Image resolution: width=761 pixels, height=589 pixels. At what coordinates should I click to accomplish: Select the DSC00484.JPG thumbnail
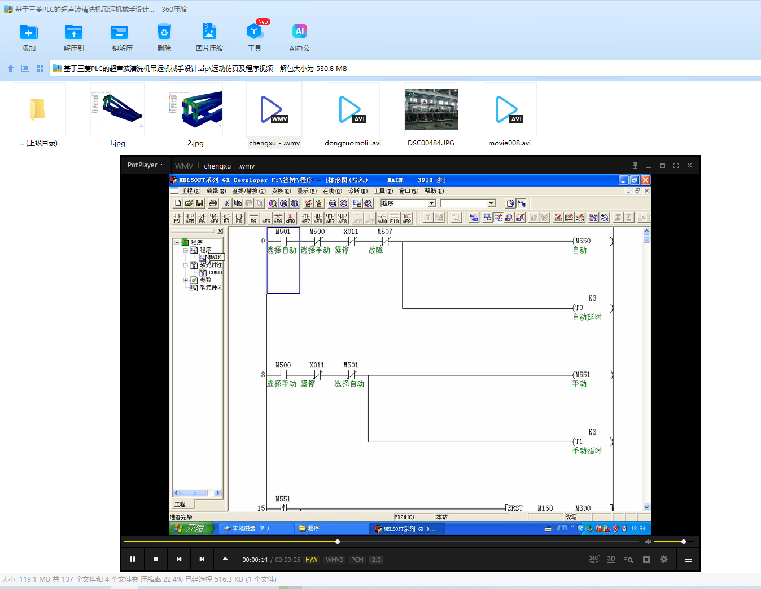[431, 116]
